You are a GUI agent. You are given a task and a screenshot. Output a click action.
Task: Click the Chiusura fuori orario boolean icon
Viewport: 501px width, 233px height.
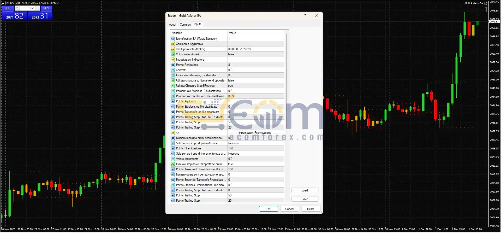pyautogui.click(x=173, y=54)
